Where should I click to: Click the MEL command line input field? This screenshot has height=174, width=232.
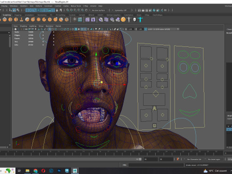156,165
